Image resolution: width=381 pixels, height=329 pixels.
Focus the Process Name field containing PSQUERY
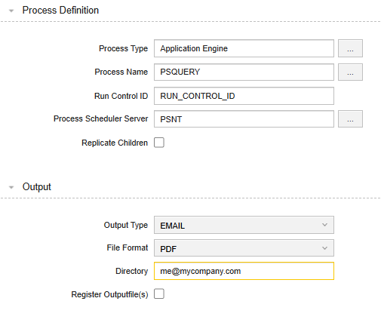click(x=244, y=72)
